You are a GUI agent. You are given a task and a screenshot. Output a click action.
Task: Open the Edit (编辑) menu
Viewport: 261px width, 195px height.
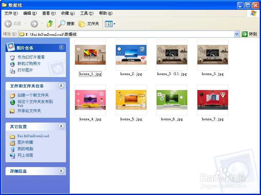tap(30, 13)
